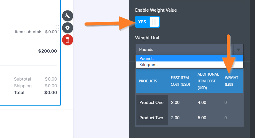Choose Kilograms from the dropdown list
Image resolution: width=255 pixels, height=138 pixels.
(189, 65)
